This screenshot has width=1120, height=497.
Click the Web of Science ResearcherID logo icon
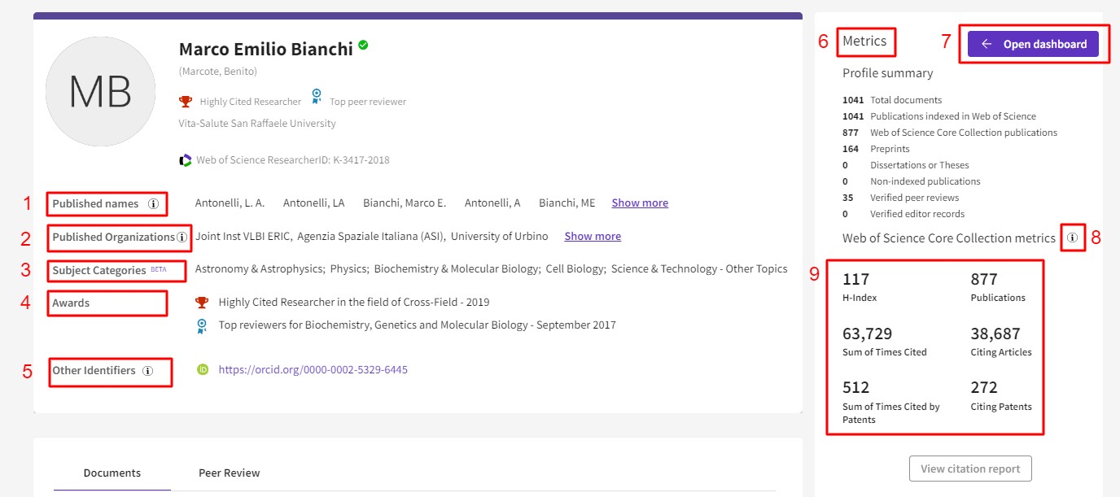(186, 160)
